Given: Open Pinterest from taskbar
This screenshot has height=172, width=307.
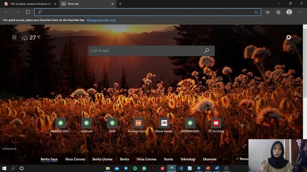Looking at the screenshot, I should coord(162,168).
